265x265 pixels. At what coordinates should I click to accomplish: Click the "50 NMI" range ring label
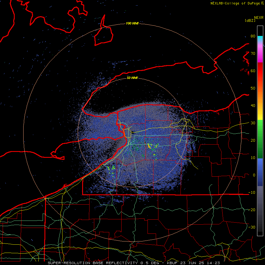click(x=132, y=78)
